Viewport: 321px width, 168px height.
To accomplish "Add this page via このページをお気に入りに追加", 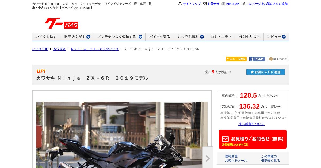I will pyautogui.click(x=267, y=4).
